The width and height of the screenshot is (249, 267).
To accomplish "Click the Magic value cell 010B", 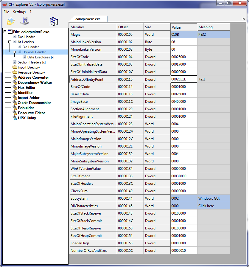I will click(x=184, y=34).
